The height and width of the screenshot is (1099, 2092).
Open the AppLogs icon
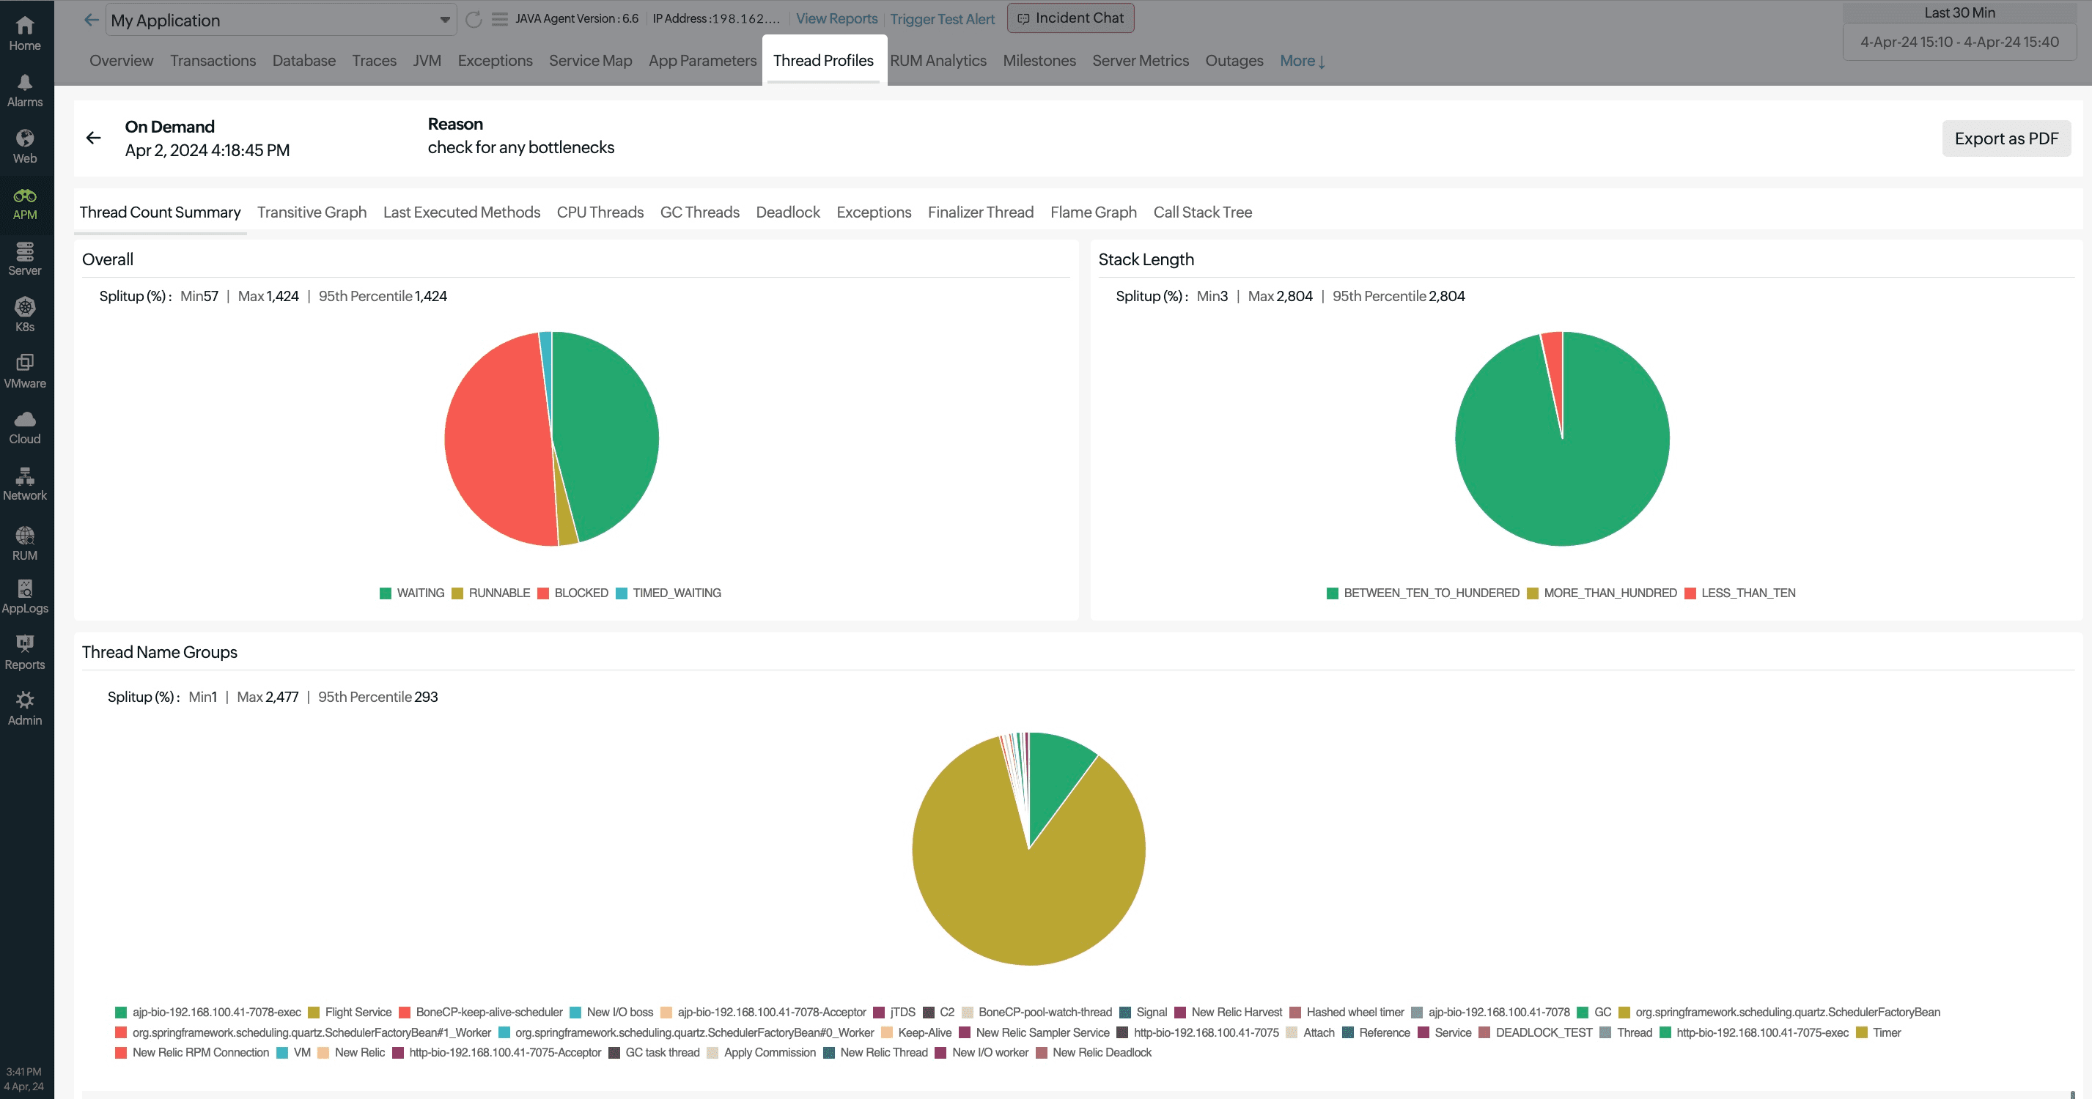tap(24, 588)
